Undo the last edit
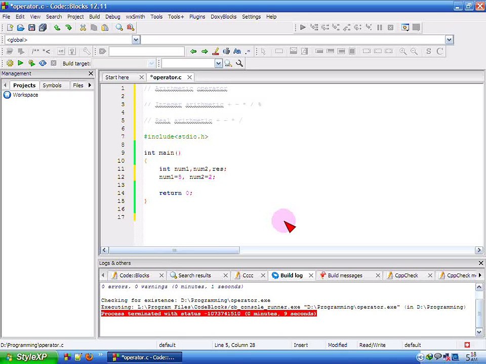 (x=57, y=27)
